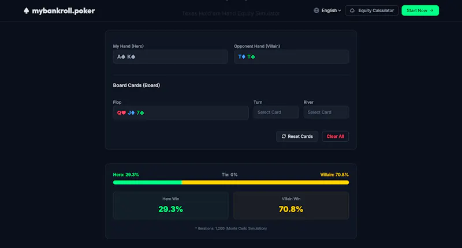The height and width of the screenshot is (248, 462).
Task: Click the green Hero portion of equity bar
Action: click(x=147, y=182)
